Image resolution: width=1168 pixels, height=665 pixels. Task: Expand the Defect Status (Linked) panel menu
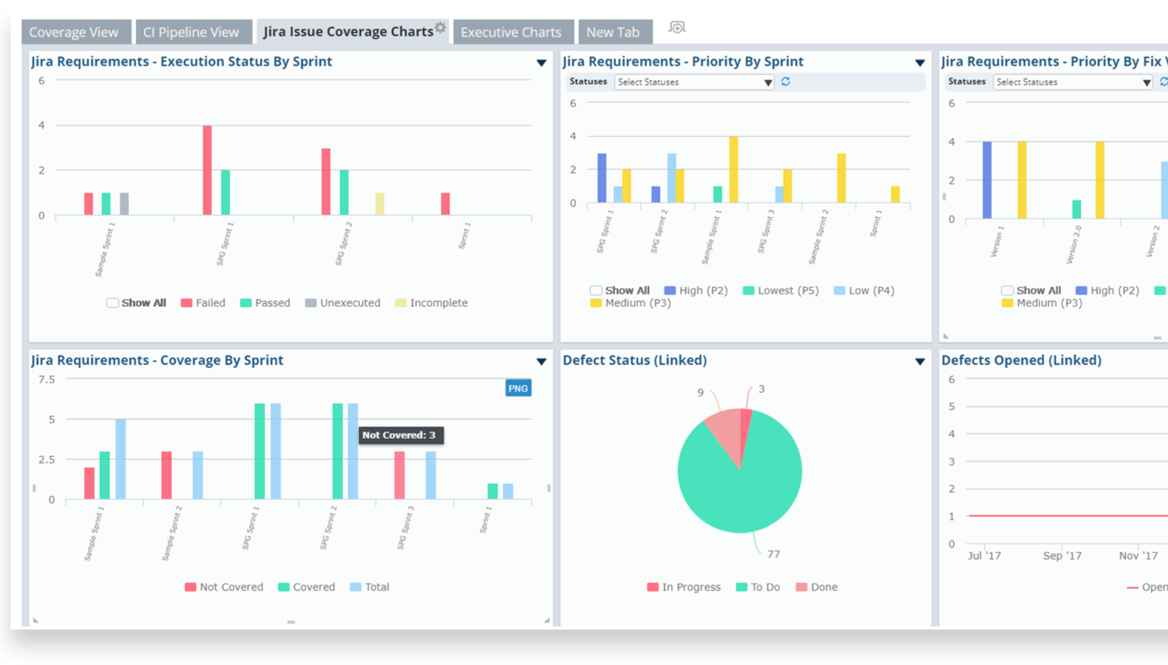(x=920, y=361)
